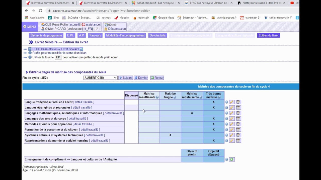Viewport: 321px width, 180px height.
Task: Open détail travaillé for Langue française
Action: 84,102
